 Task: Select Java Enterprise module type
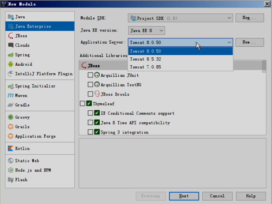[x=40, y=26]
